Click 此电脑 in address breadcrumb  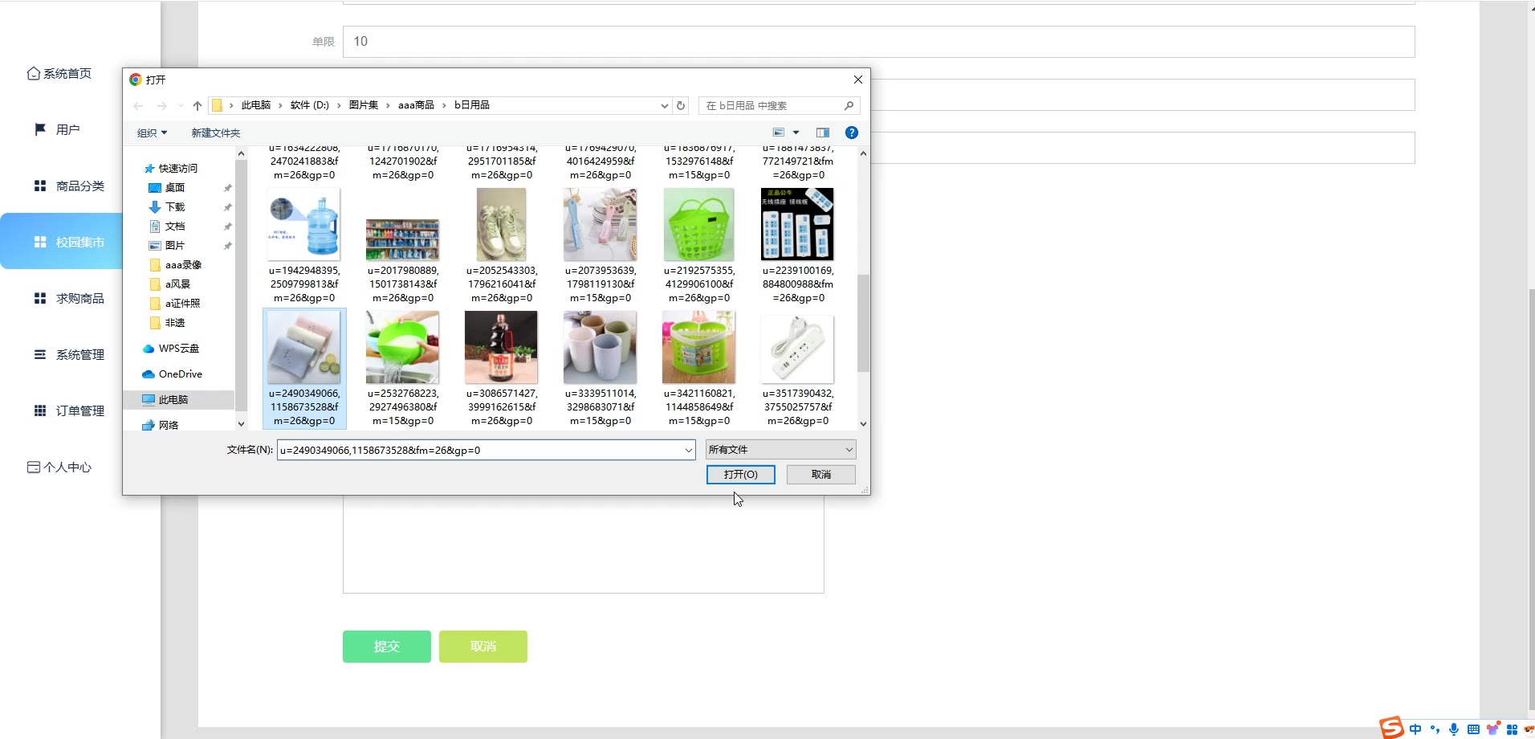coord(256,105)
